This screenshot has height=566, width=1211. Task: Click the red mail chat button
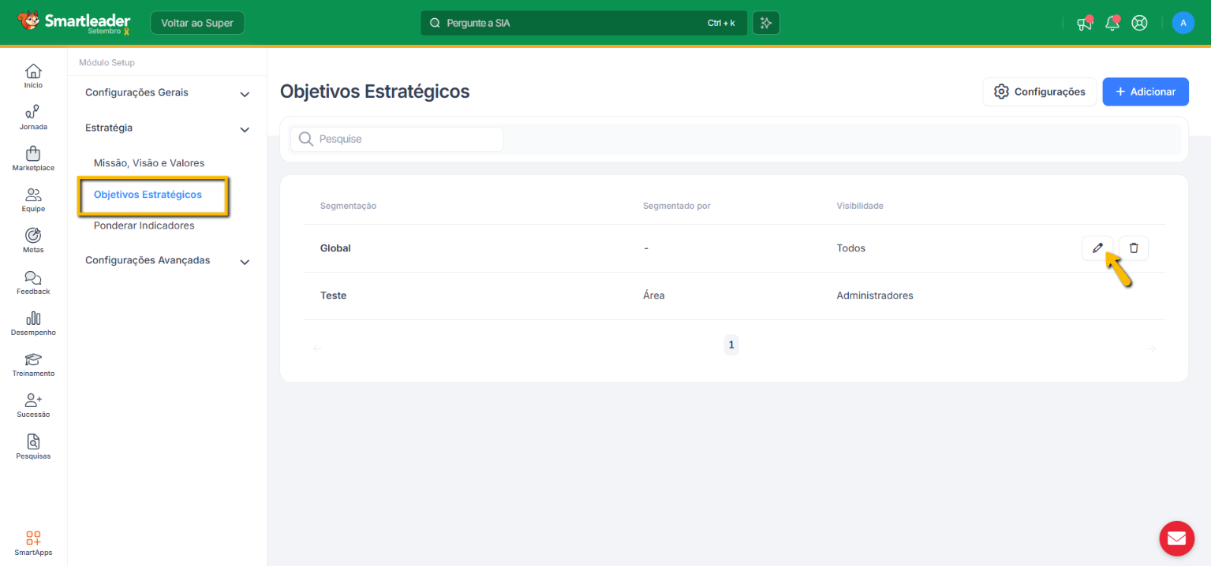pos(1176,538)
